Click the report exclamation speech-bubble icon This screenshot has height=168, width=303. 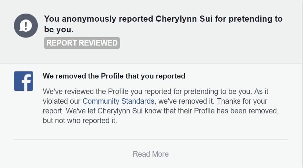point(26,26)
